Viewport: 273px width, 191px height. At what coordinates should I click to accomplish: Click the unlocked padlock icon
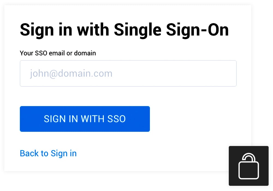[x=248, y=166]
